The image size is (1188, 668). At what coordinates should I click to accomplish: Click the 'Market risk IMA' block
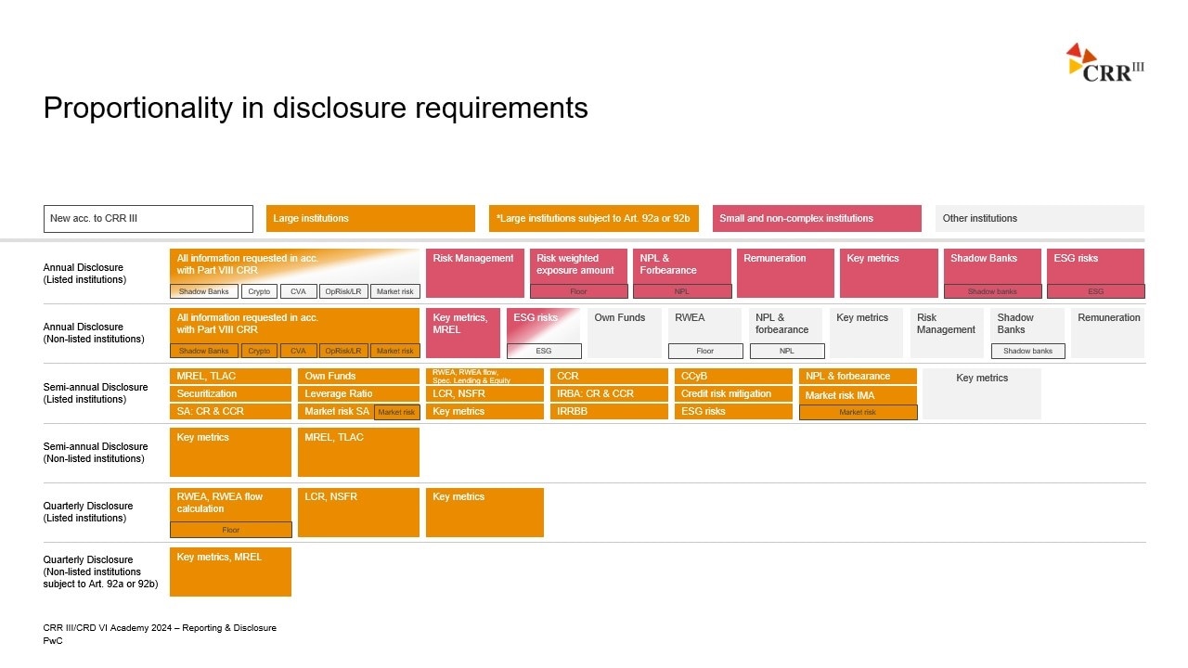coord(857,396)
